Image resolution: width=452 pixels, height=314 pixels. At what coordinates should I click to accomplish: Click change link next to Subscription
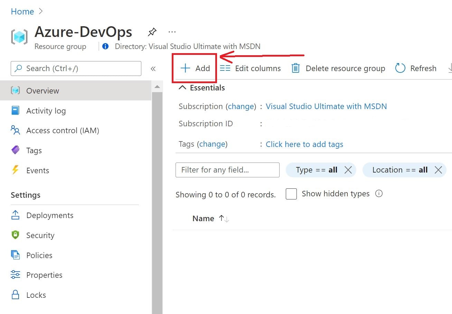point(241,106)
